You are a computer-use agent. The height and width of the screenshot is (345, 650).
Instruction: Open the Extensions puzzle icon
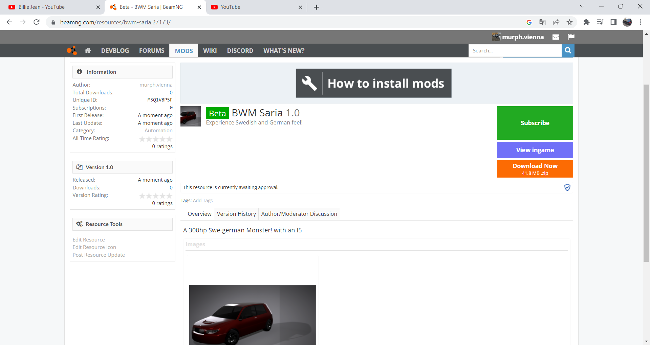(586, 22)
